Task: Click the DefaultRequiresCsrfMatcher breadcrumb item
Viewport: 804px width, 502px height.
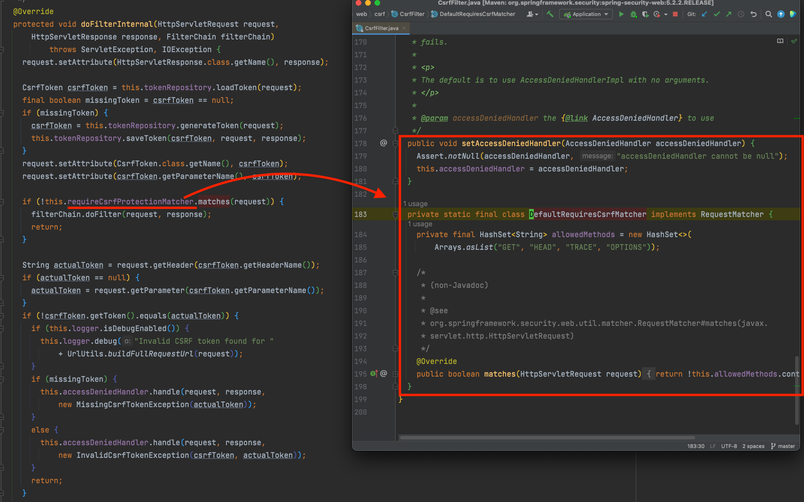Action: pos(473,14)
